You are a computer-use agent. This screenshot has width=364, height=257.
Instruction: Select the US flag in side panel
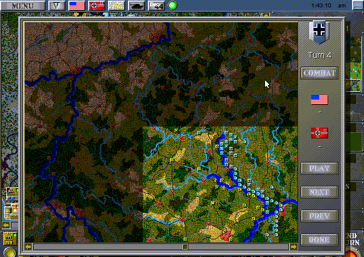click(319, 100)
